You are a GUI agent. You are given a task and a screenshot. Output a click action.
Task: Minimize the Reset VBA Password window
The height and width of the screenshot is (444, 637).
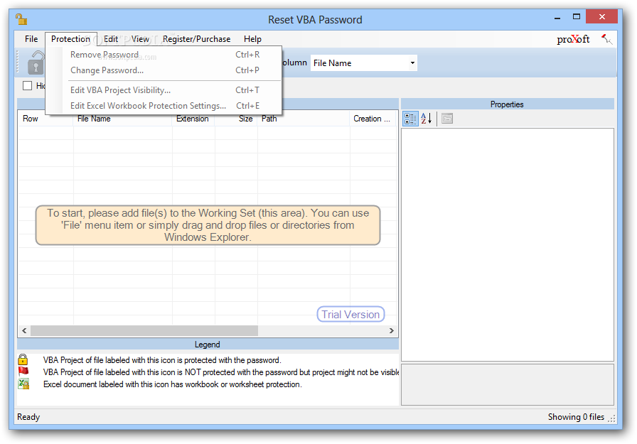[x=557, y=18]
